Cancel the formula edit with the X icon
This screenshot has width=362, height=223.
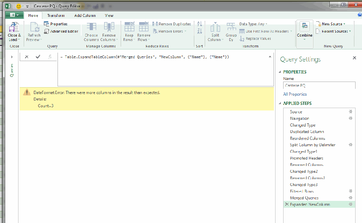(27, 57)
